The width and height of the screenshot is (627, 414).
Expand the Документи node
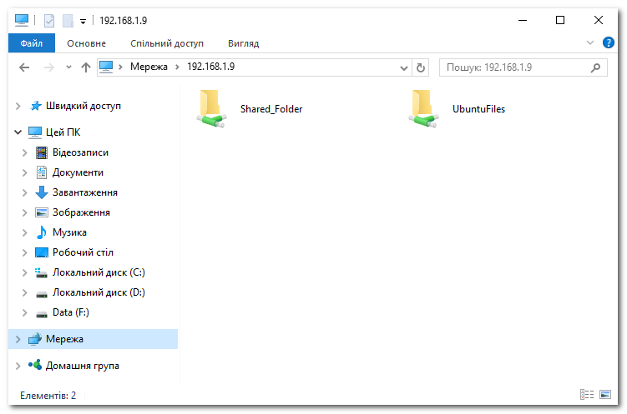(25, 172)
